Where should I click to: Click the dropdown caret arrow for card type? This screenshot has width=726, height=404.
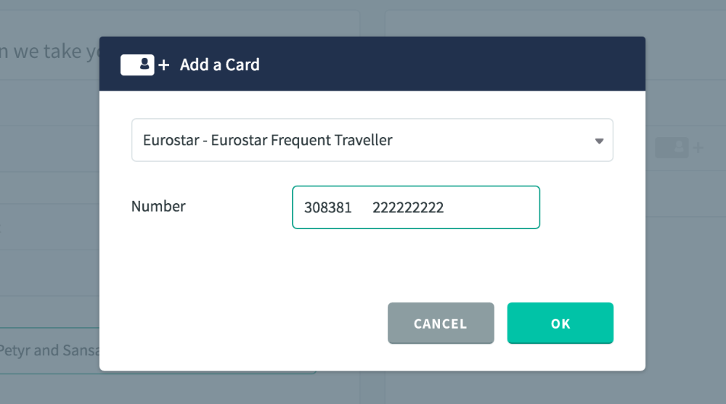pyautogui.click(x=599, y=141)
